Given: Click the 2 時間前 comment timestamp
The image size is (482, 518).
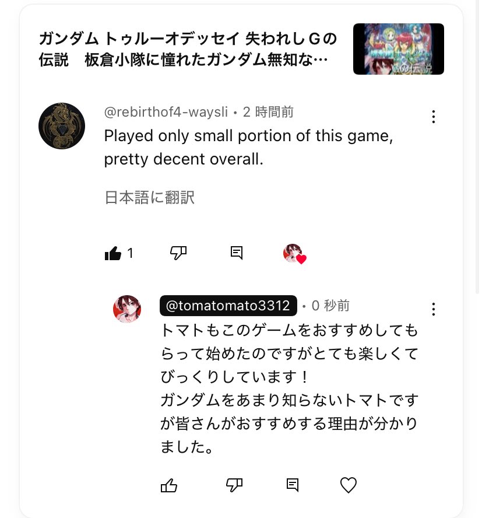Looking at the screenshot, I should 268,112.
